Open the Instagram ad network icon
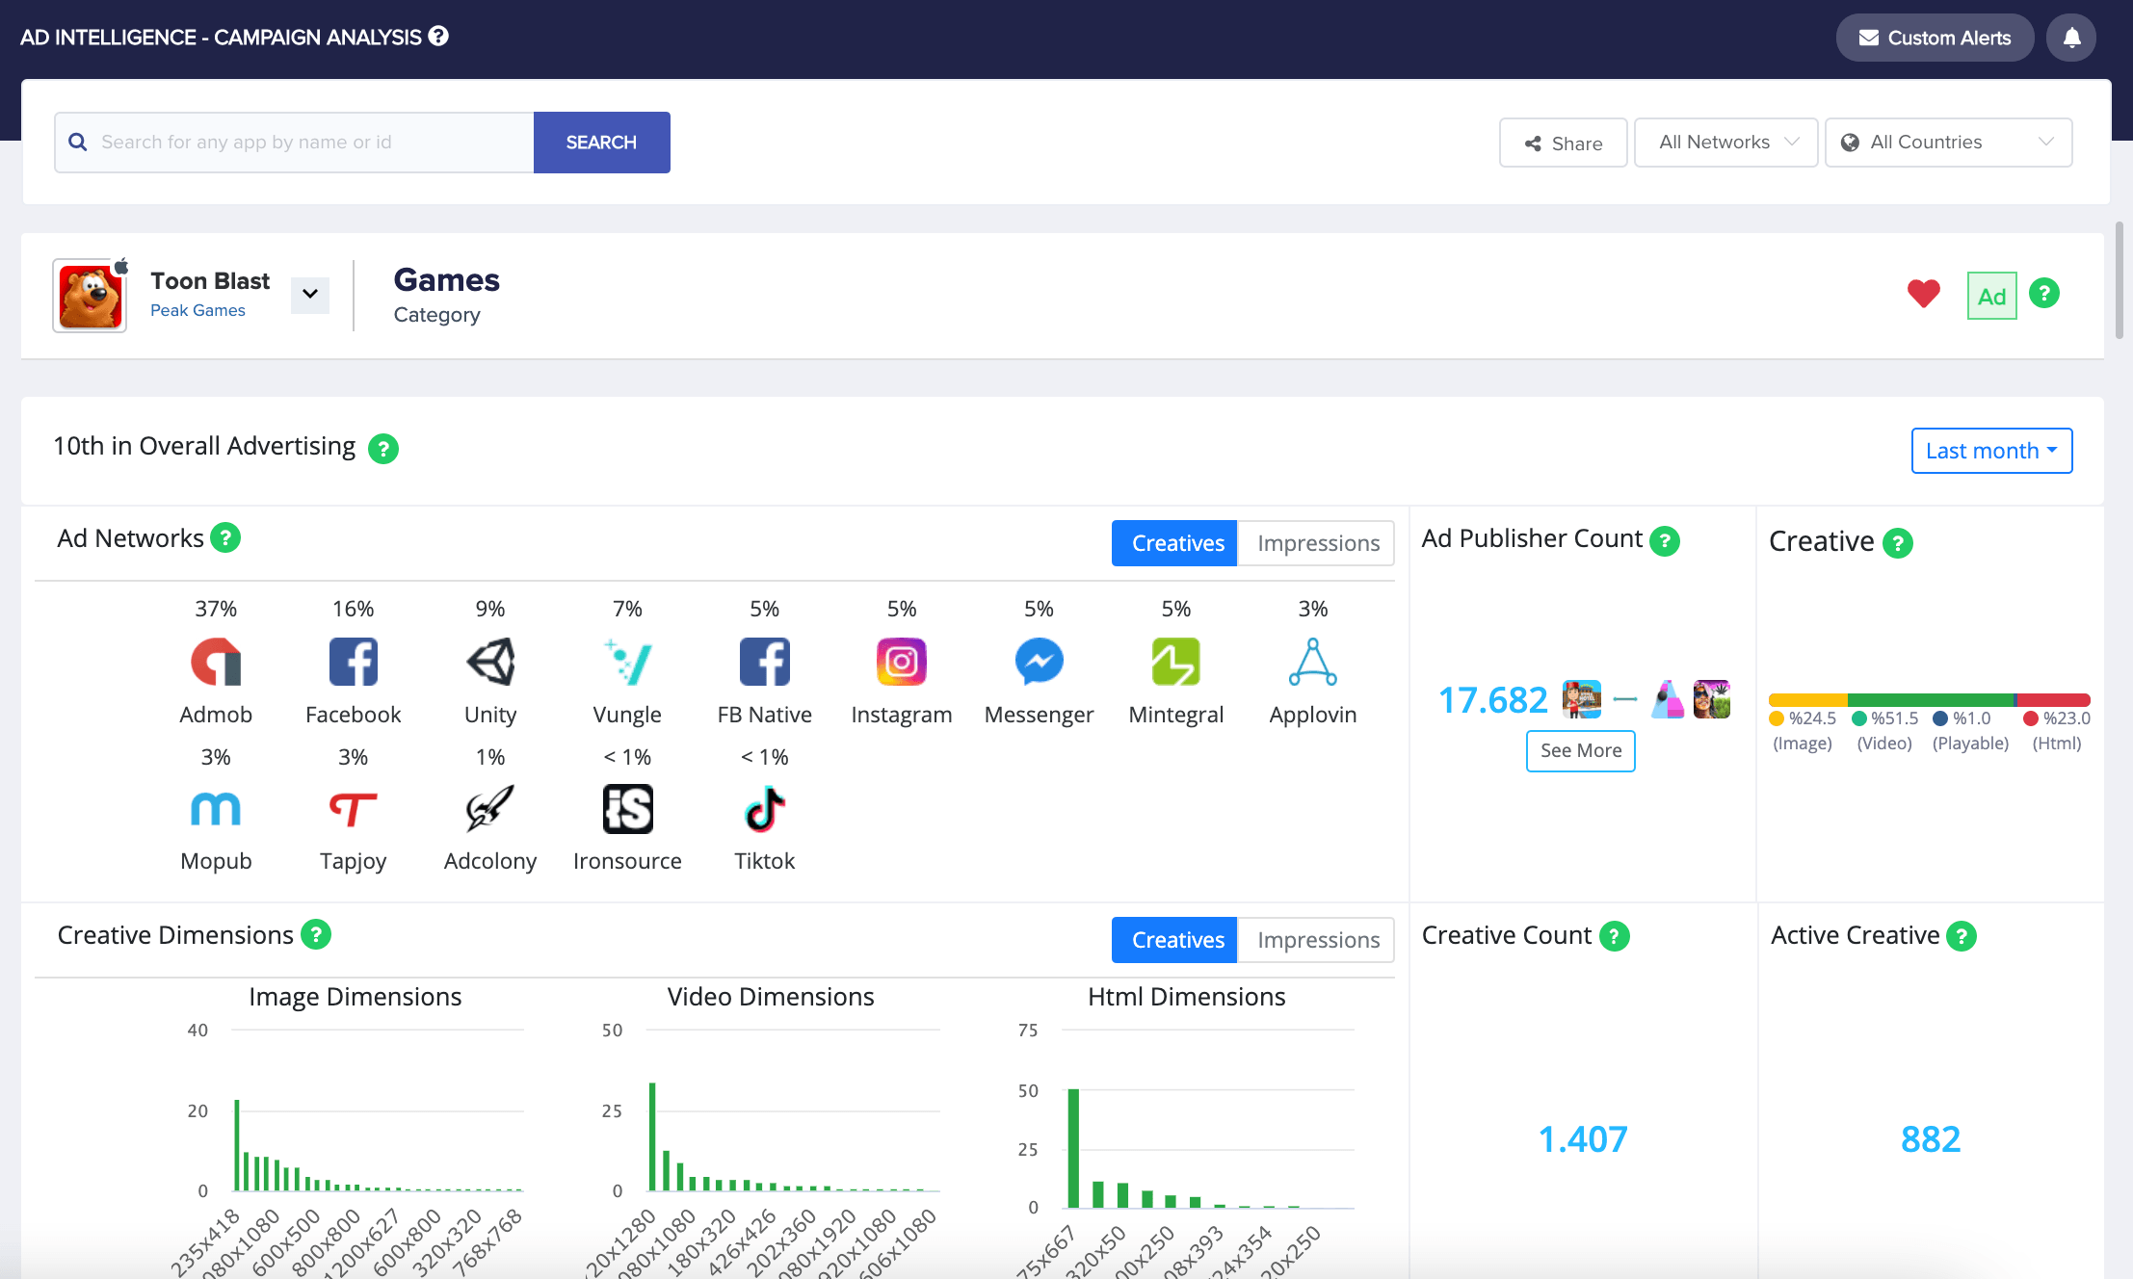 click(x=902, y=662)
